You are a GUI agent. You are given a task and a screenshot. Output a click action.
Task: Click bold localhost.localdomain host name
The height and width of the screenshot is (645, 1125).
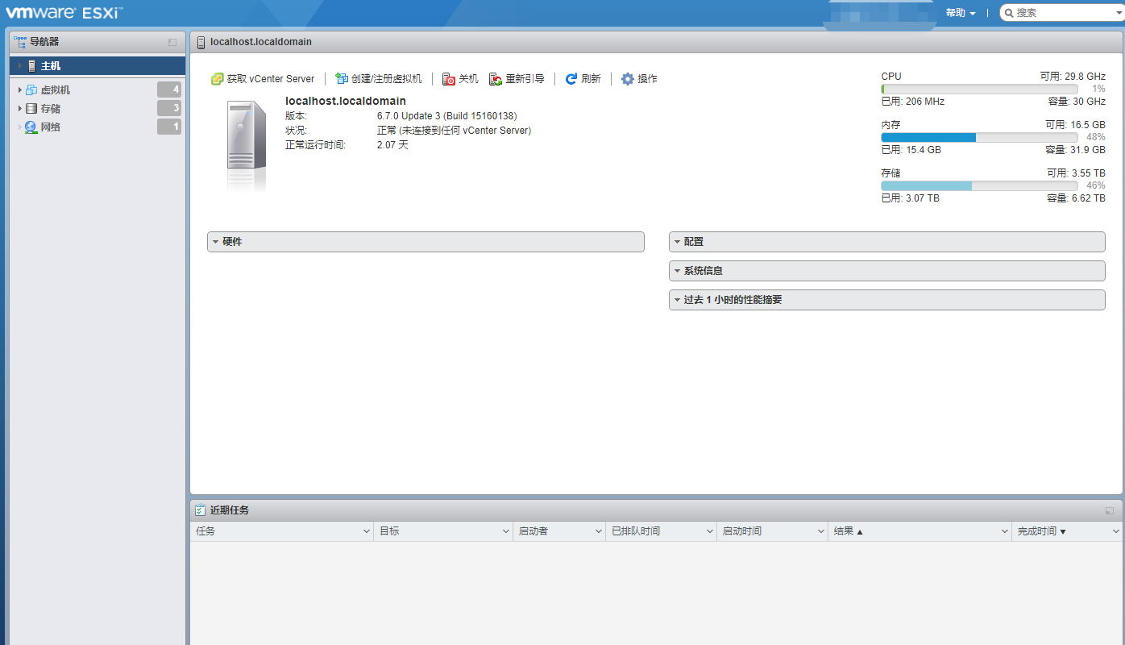coord(346,101)
